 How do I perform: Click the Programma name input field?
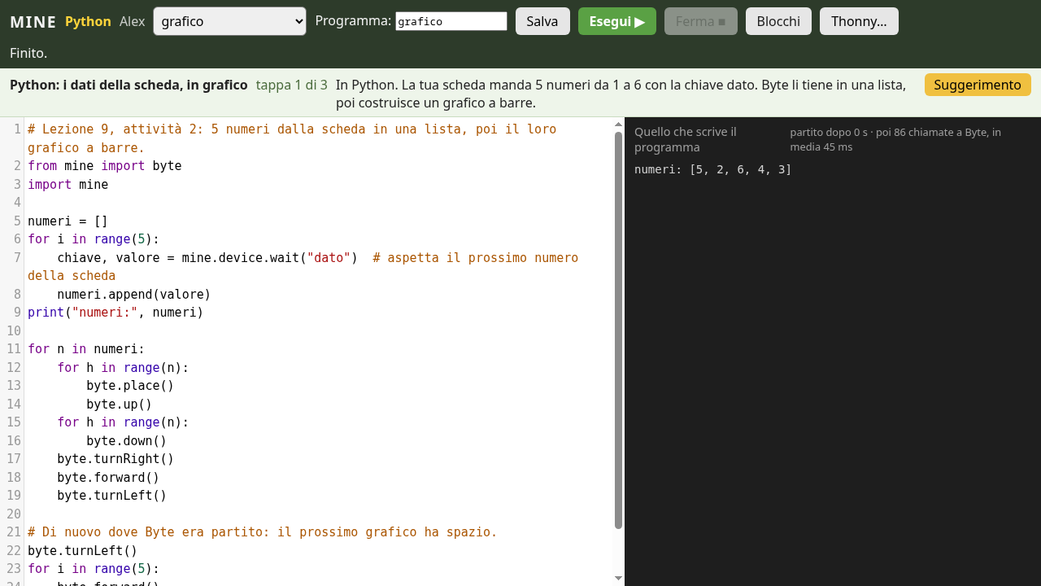point(451,21)
